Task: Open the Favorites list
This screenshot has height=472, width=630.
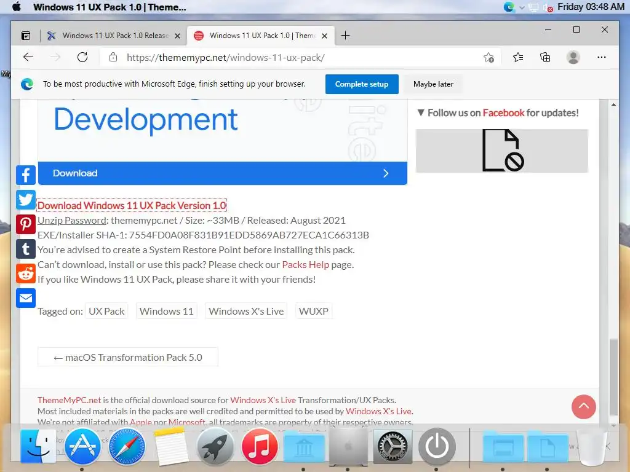Action: (518, 57)
